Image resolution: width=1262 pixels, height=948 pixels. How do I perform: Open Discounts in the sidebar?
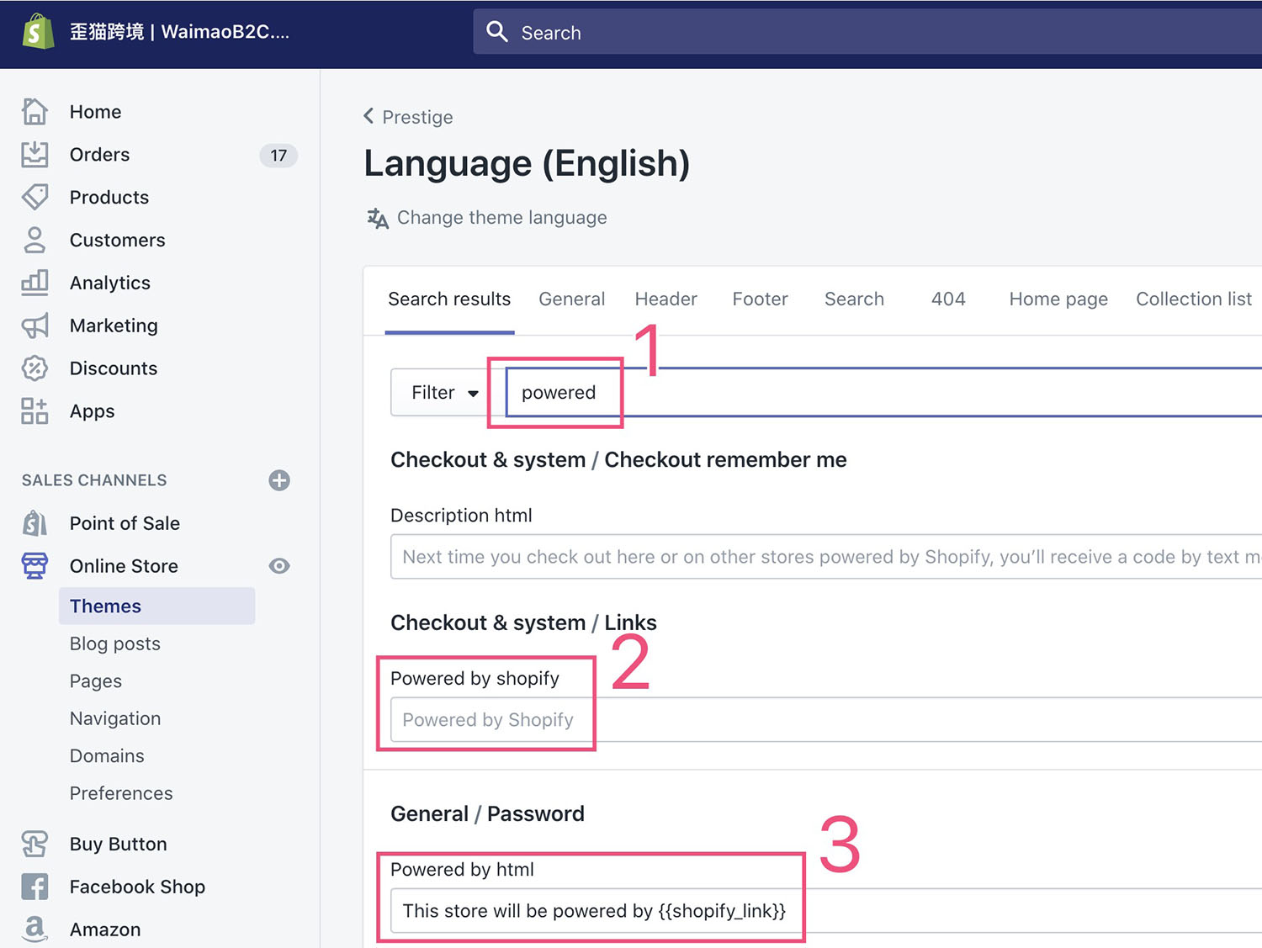point(114,368)
